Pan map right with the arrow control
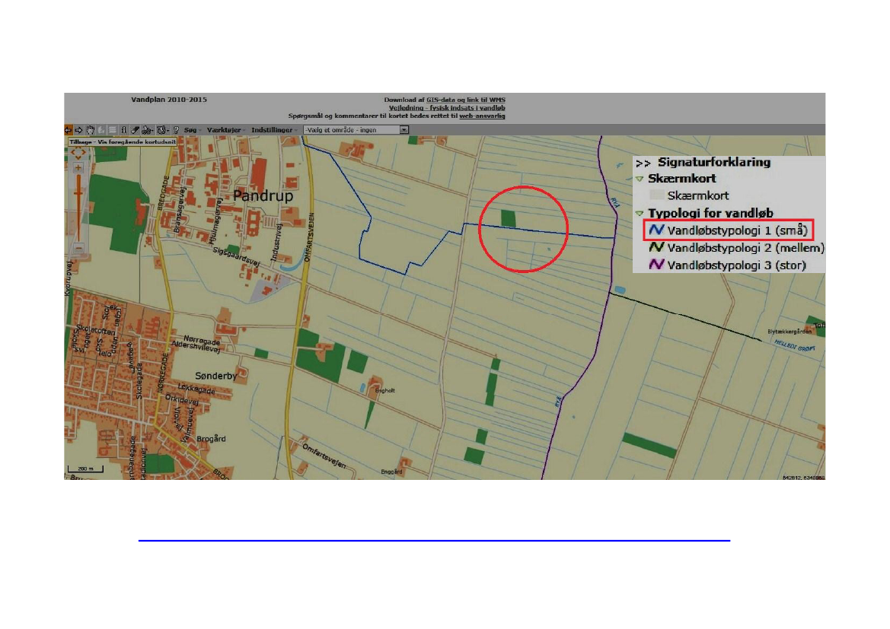 (84, 152)
